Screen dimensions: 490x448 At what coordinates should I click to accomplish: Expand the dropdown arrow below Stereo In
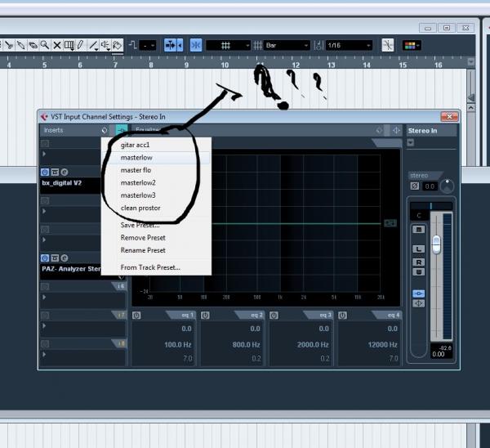click(x=411, y=142)
